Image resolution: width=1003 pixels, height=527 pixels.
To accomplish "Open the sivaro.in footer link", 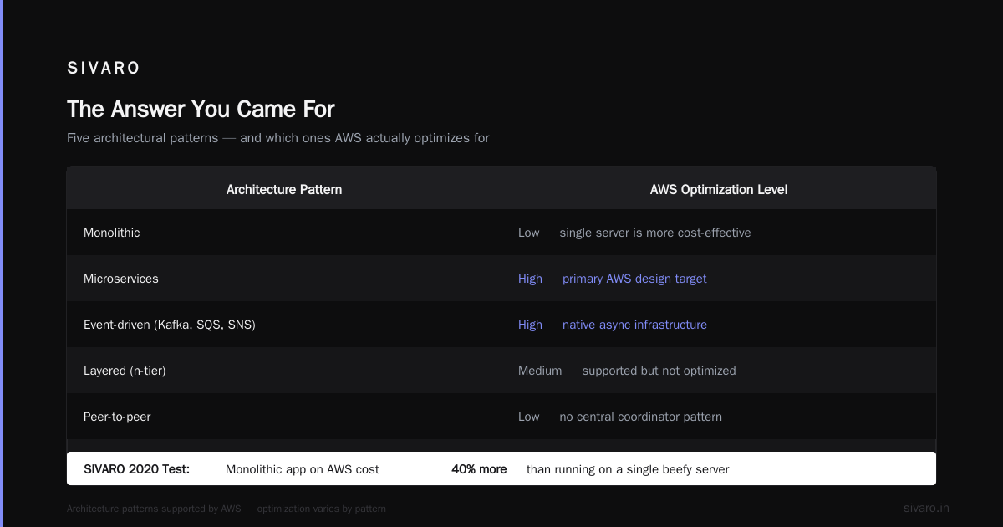I will pyautogui.click(x=926, y=508).
